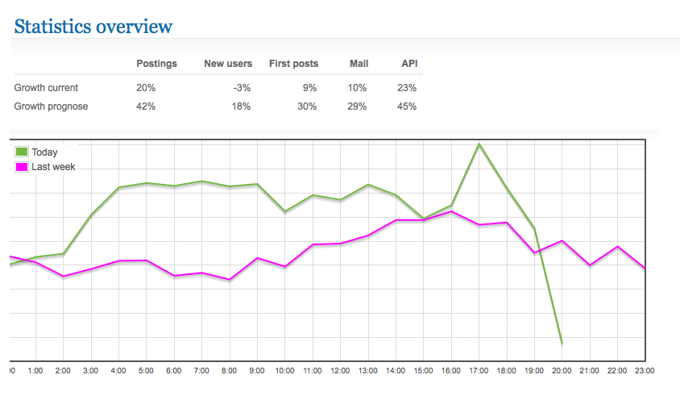Screen dimensions: 680x404
Task: Click the 12:00 x-axis label
Action: pyautogui.click(x=342, y=370)
